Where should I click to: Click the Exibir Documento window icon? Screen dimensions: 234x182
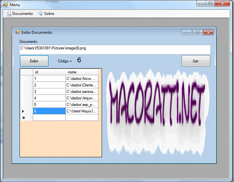pyautogui.click(x=18, y=32)
